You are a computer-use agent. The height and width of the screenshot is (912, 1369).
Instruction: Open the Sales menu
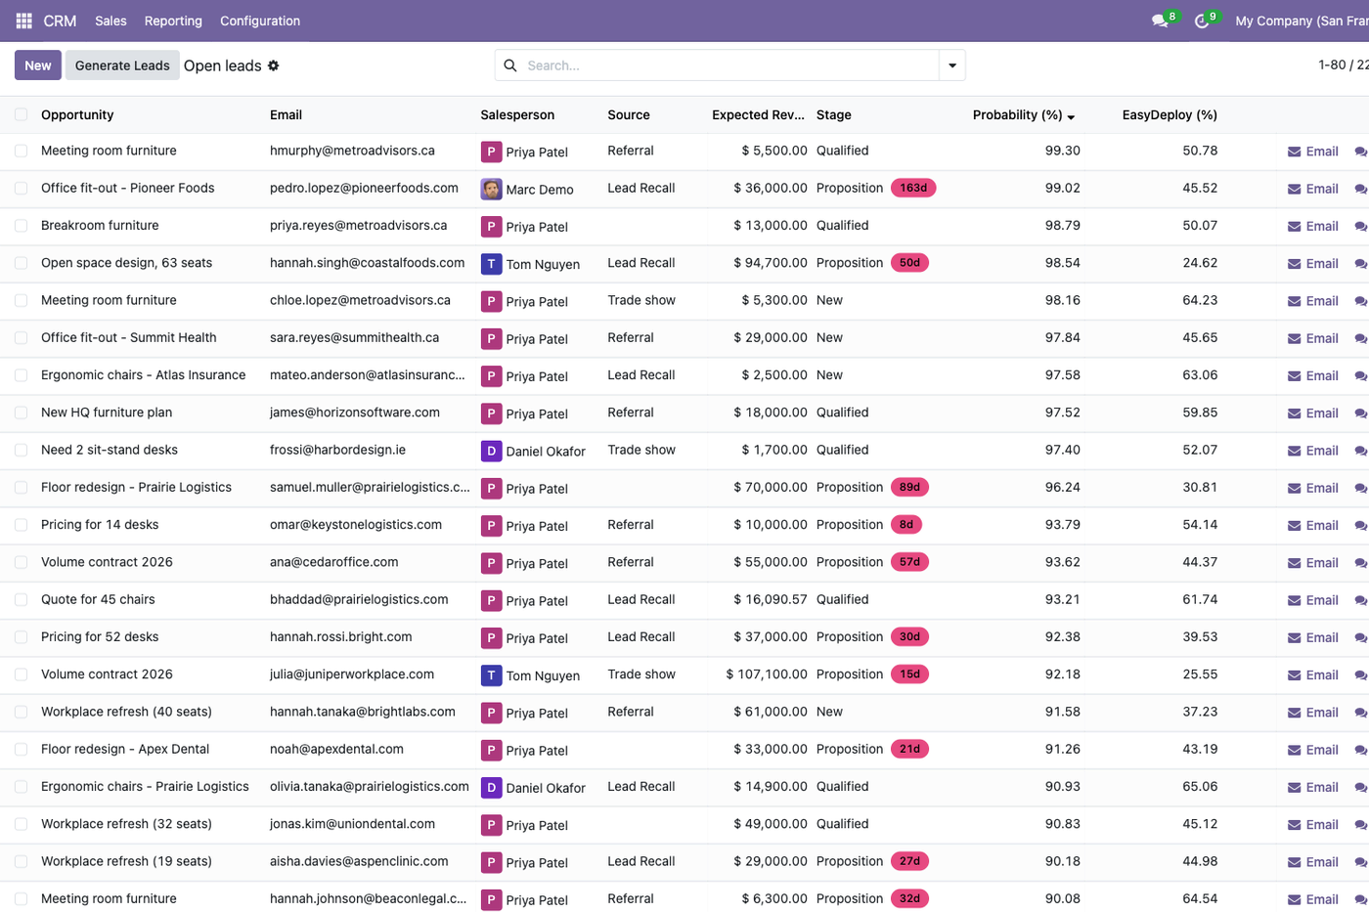pyautogui.click(x=110, y=21)
